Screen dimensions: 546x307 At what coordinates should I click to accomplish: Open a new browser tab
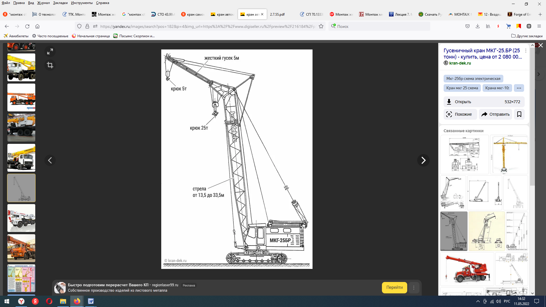540,14
